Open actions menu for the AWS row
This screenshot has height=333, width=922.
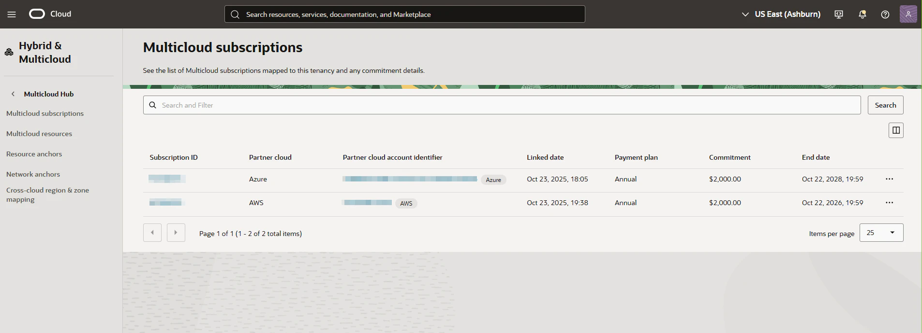click(x=889, y=203)
